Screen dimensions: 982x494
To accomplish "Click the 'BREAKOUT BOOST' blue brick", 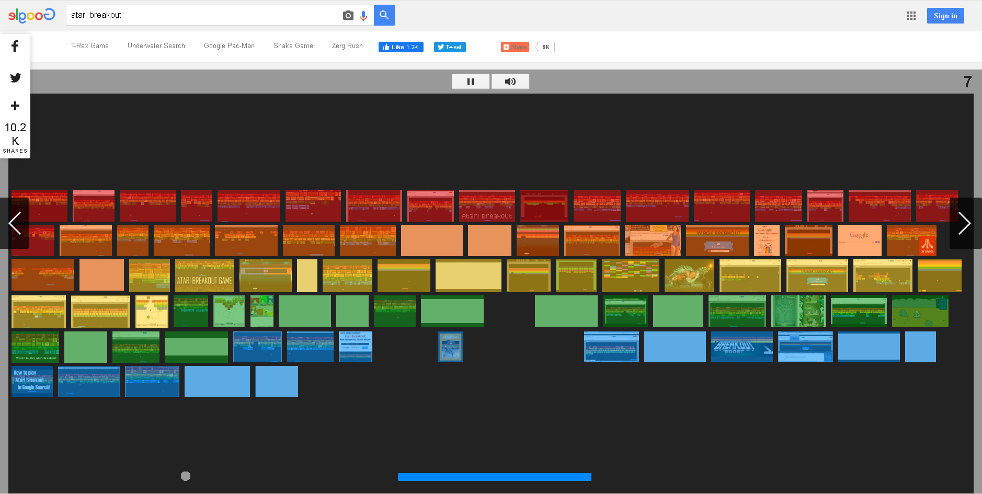I will point(742,347).
